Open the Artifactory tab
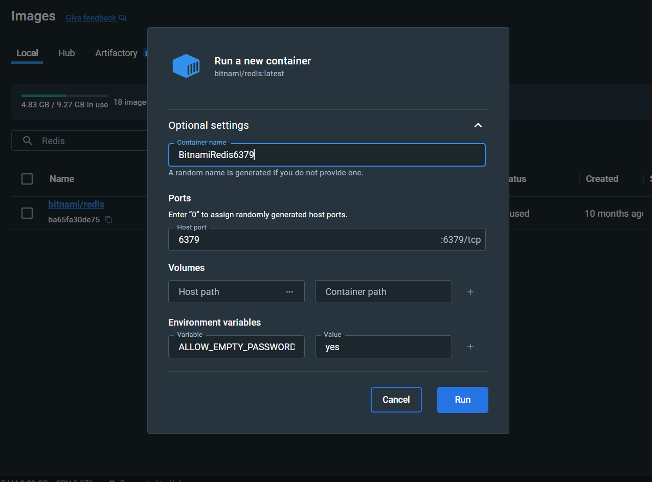This screenshot has width=652, height=482. 116,53
